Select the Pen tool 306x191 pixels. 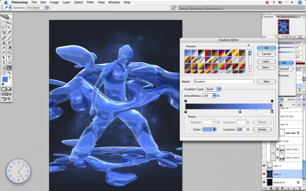click(x=4, y=62)
